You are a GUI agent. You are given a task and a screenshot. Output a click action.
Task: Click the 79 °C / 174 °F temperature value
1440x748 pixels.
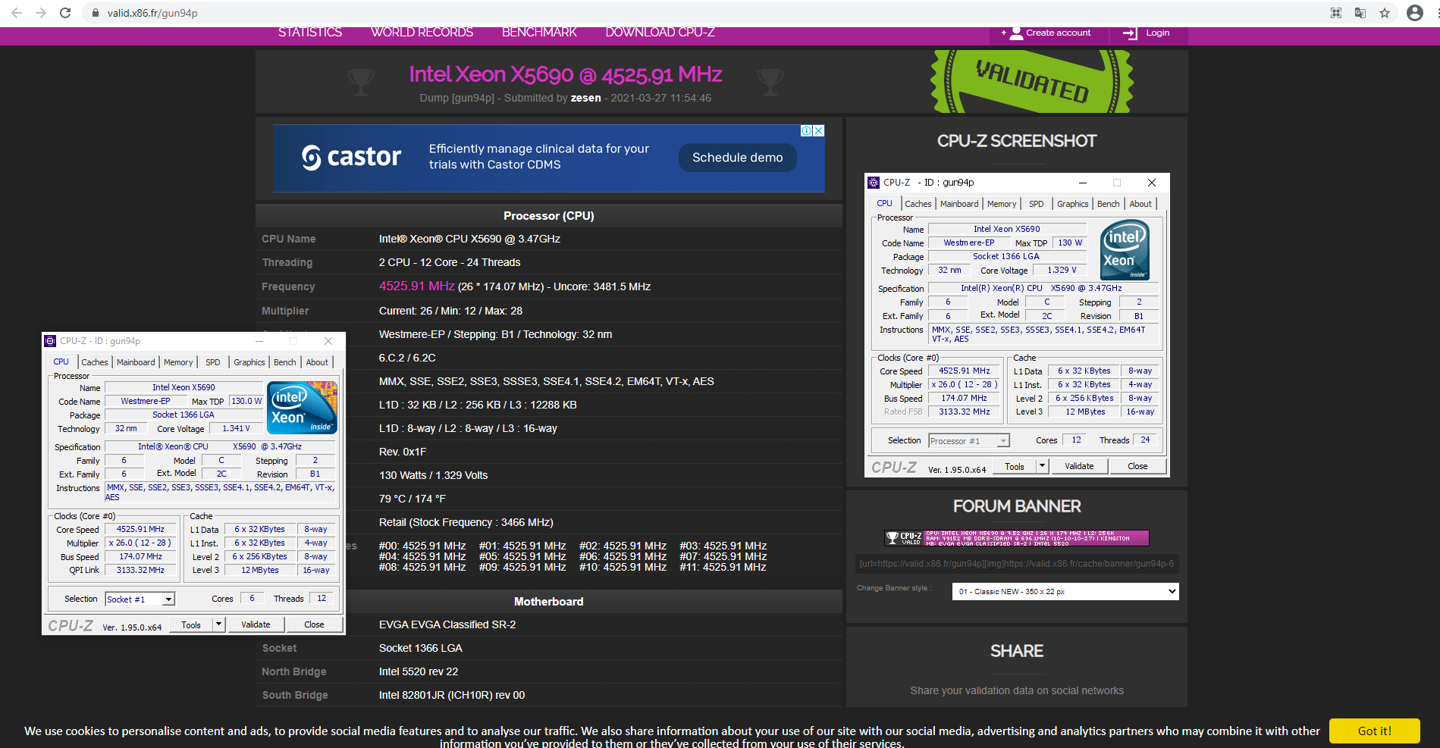coord(413,499)
